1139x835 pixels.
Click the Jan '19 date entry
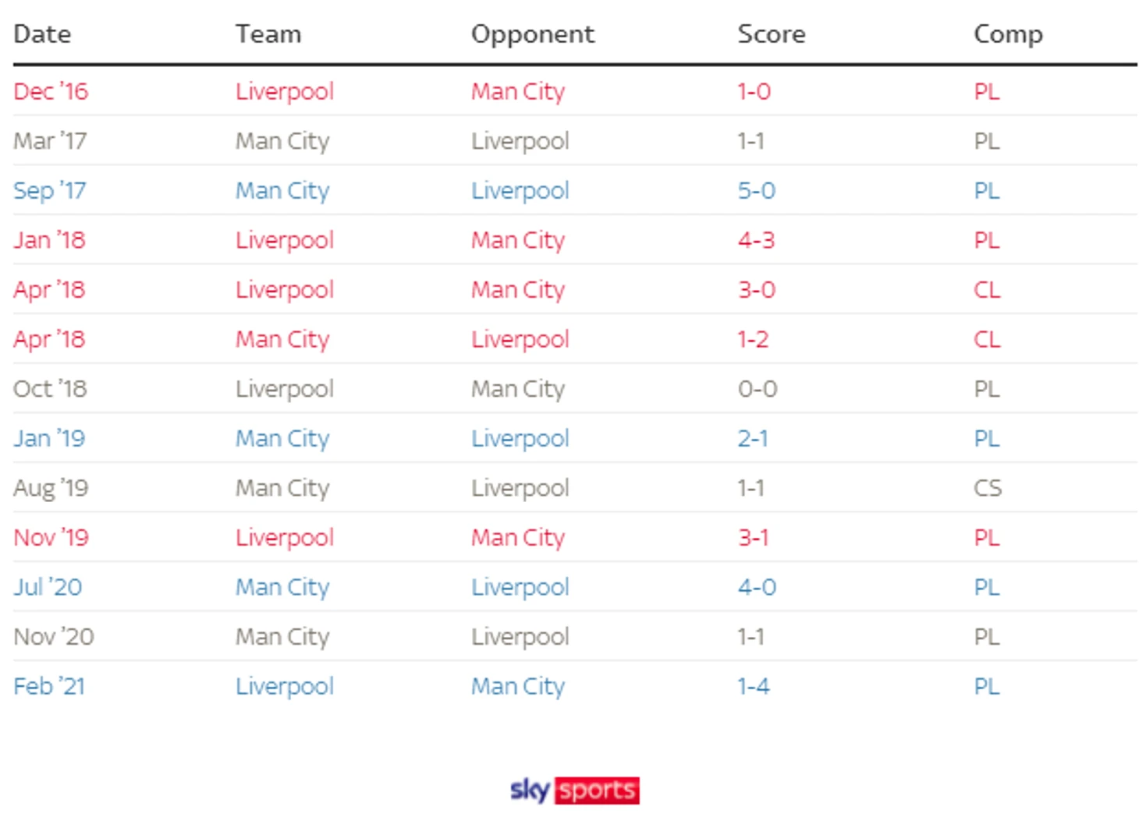[x=48, y=438]
